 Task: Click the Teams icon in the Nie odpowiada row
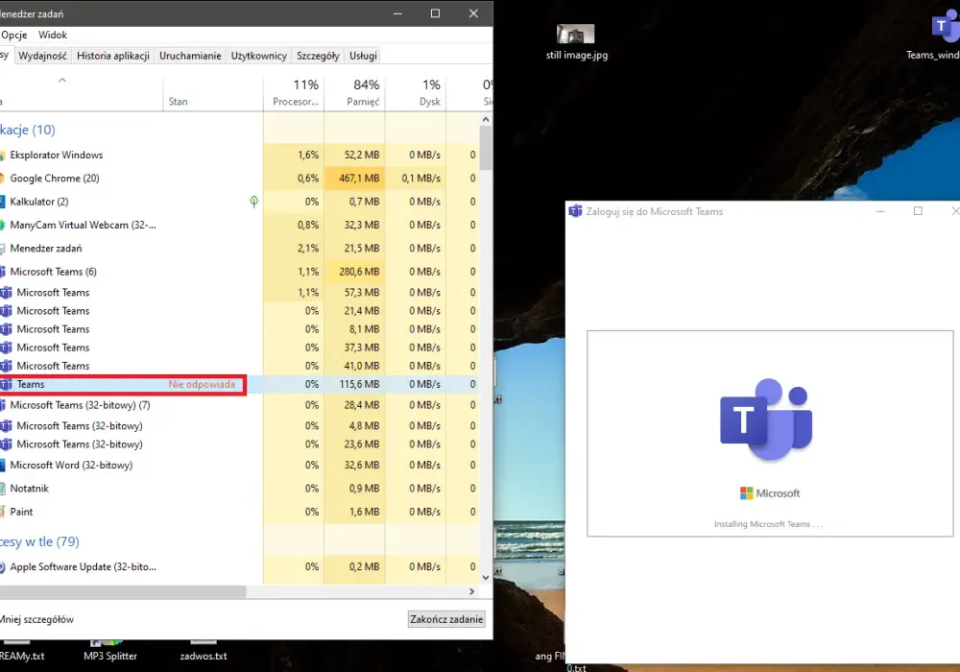pyautogui.click(x=6, y=384)
